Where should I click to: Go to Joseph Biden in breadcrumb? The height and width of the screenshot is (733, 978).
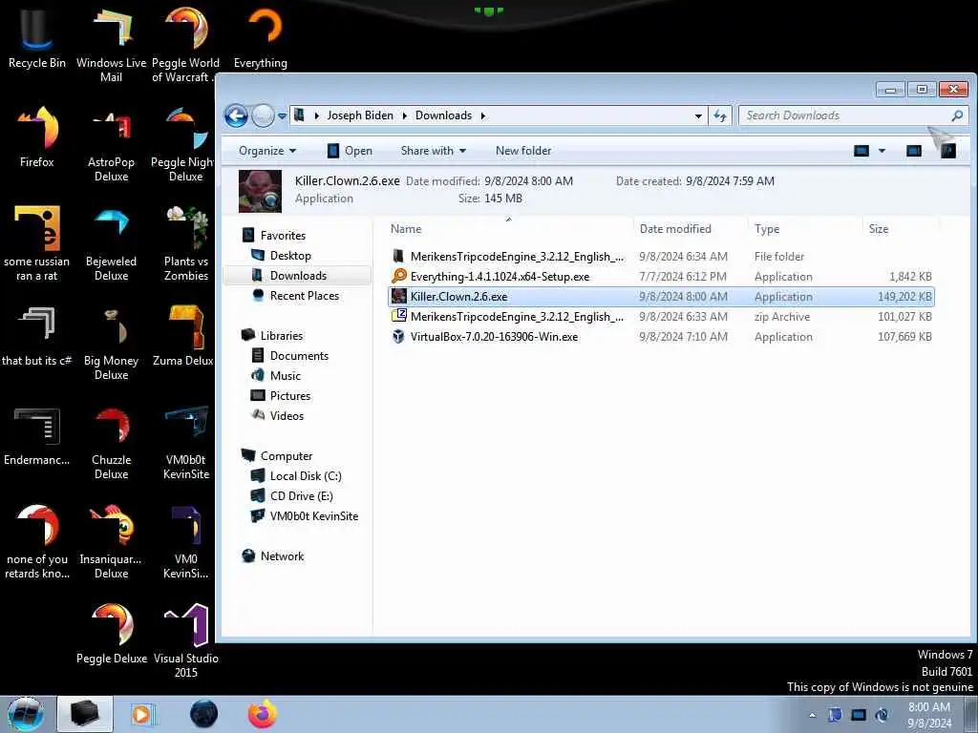point(360,115)
